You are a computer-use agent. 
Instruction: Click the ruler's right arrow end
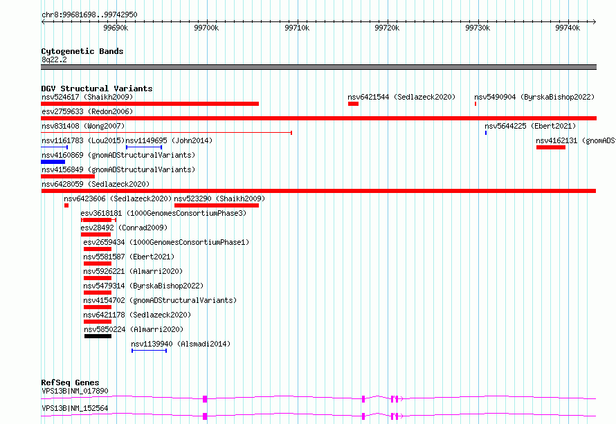pos(595,22)
